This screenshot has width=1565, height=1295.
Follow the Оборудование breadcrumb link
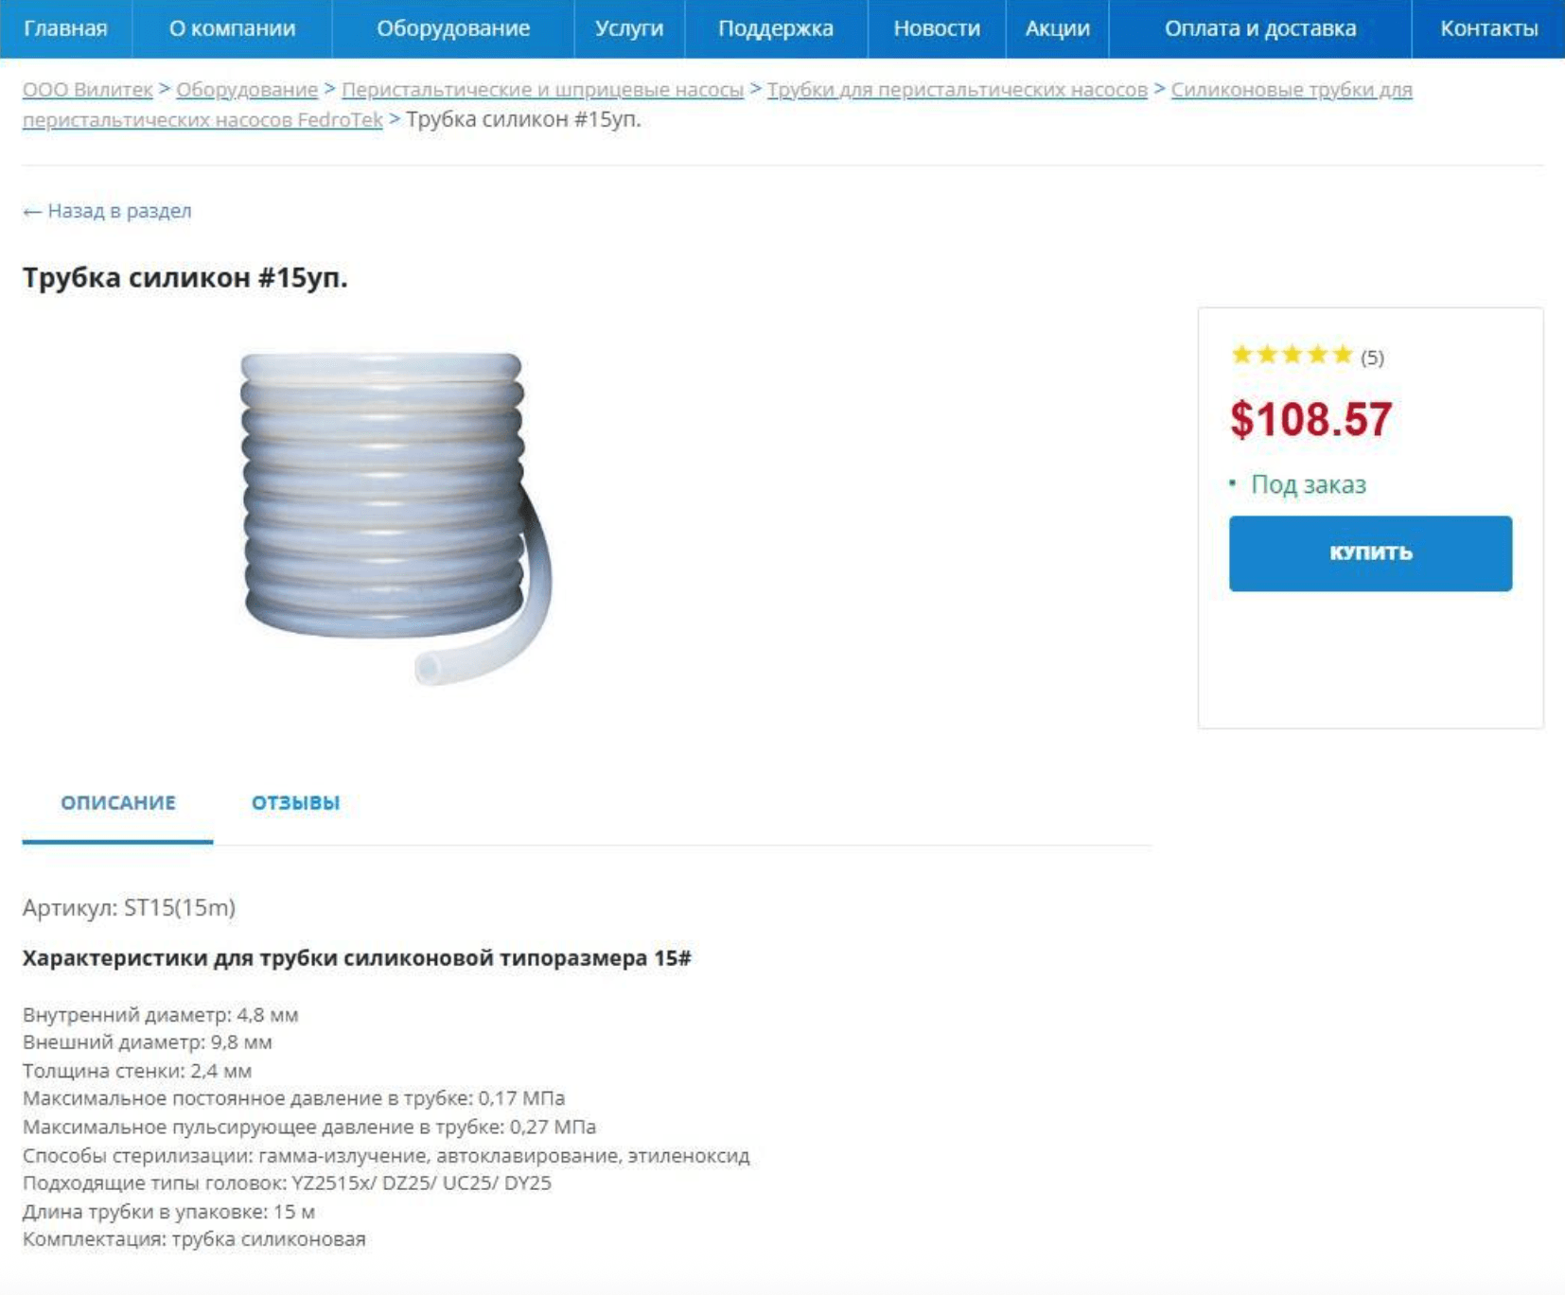coord(247,90)
